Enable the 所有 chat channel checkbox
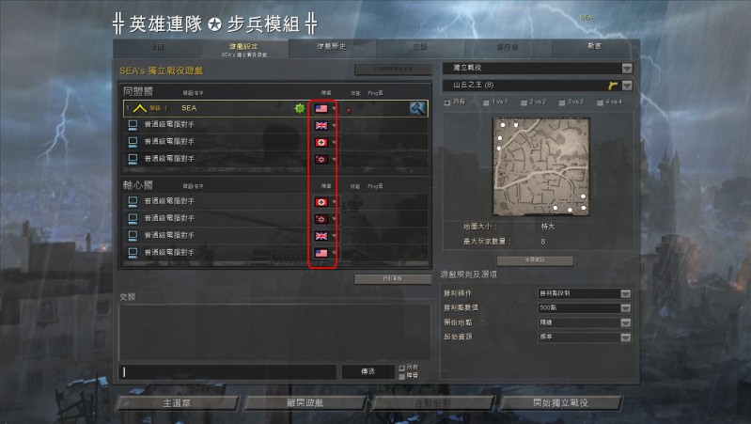 (402, 368)
